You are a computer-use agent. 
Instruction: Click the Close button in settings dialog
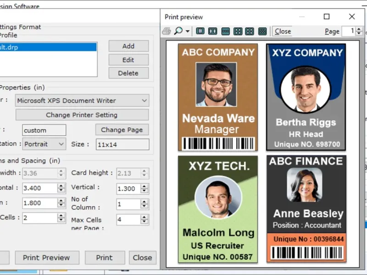(143, 258)
